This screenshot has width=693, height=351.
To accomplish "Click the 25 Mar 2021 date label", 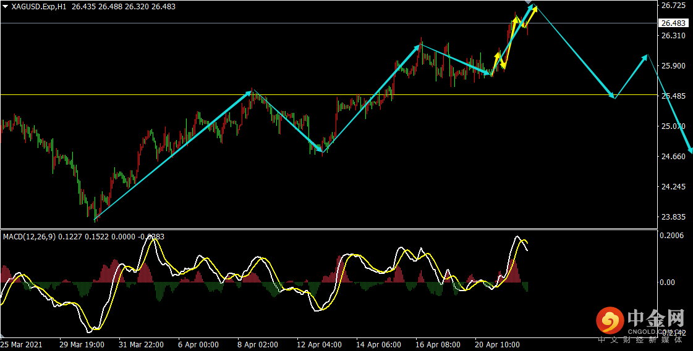I will click(21, 345).
